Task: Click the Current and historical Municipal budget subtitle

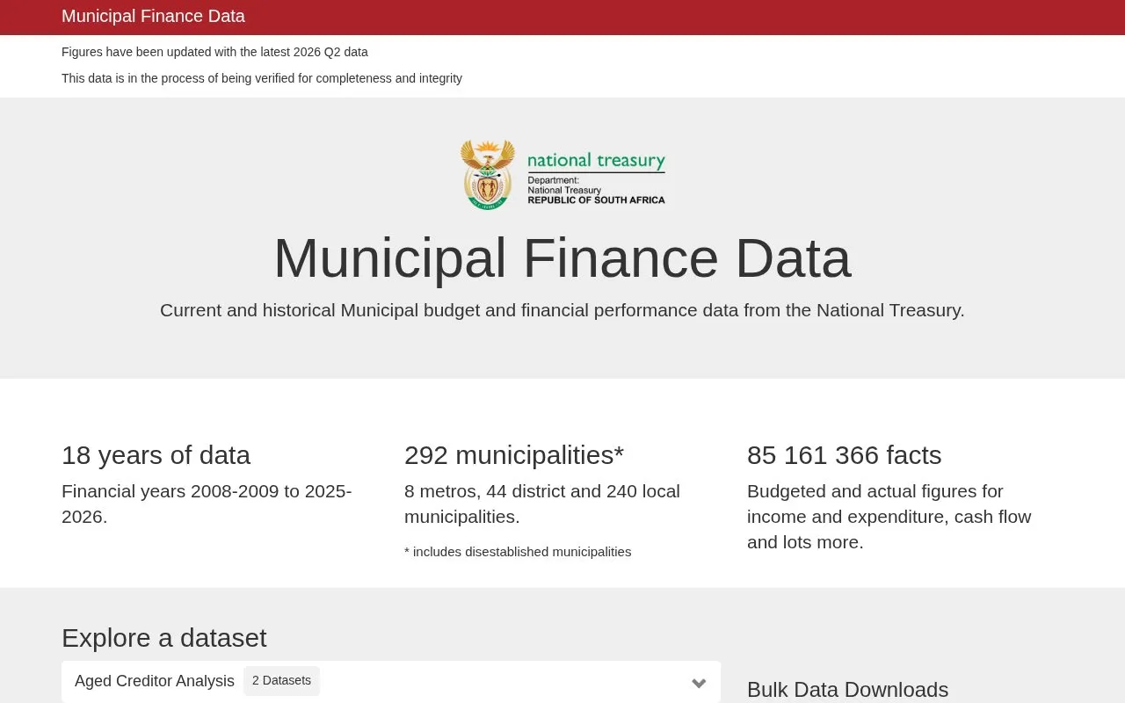Action: pos(562,310)
